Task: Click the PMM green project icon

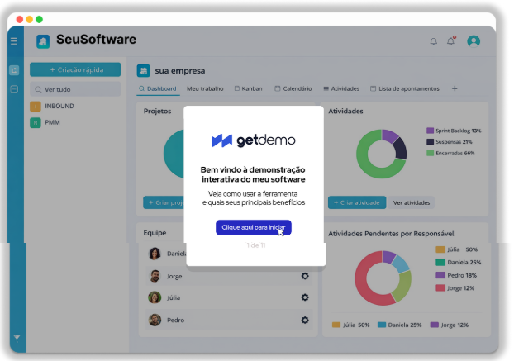Action: pyautogui.click(x=36, y=122)
